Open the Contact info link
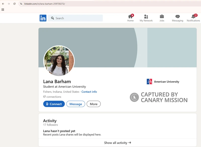Image resolution: width=201 pixels, height=147 pixels. pos(89,92)
